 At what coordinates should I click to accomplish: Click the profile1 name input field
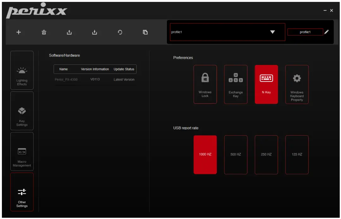coord(305,32)
